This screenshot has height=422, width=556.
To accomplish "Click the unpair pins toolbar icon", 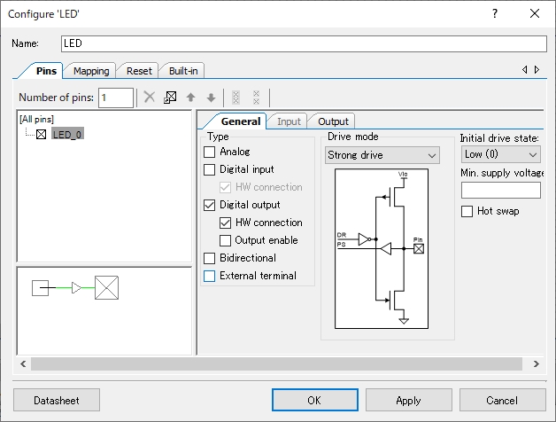I will [257, 98].
